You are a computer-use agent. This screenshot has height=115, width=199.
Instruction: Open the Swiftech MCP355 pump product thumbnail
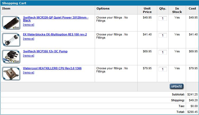(x=11, y=57)
